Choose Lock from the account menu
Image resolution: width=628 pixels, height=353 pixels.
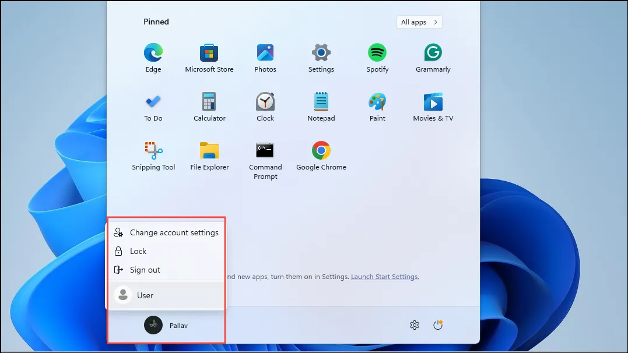138,251
